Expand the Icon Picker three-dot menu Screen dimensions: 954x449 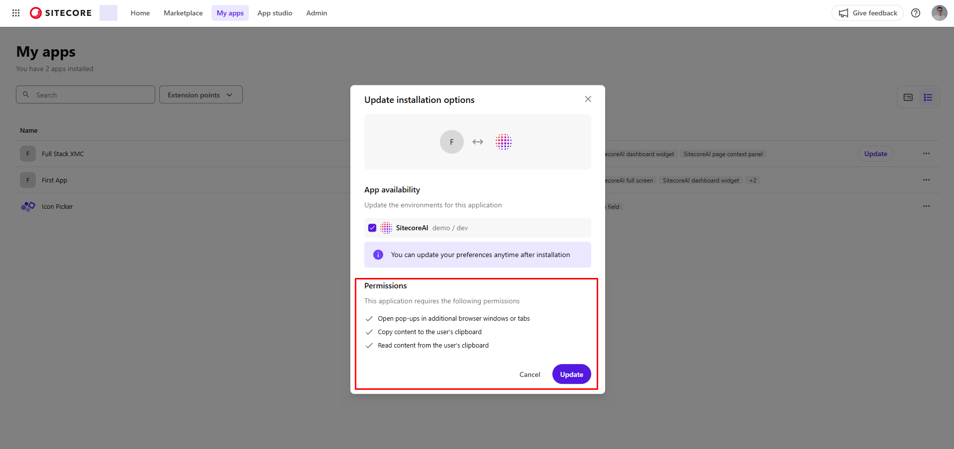click(926, 206)
